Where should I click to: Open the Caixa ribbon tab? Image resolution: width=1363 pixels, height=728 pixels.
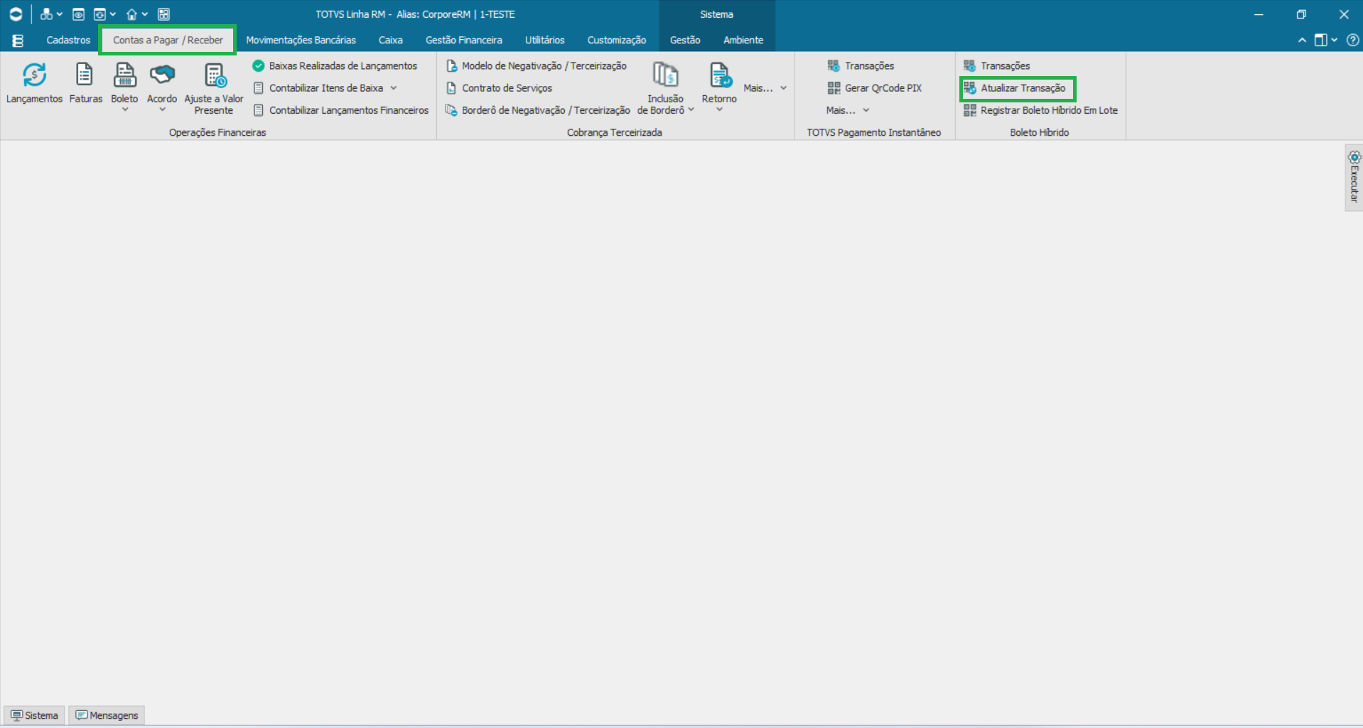coord(391,40)
